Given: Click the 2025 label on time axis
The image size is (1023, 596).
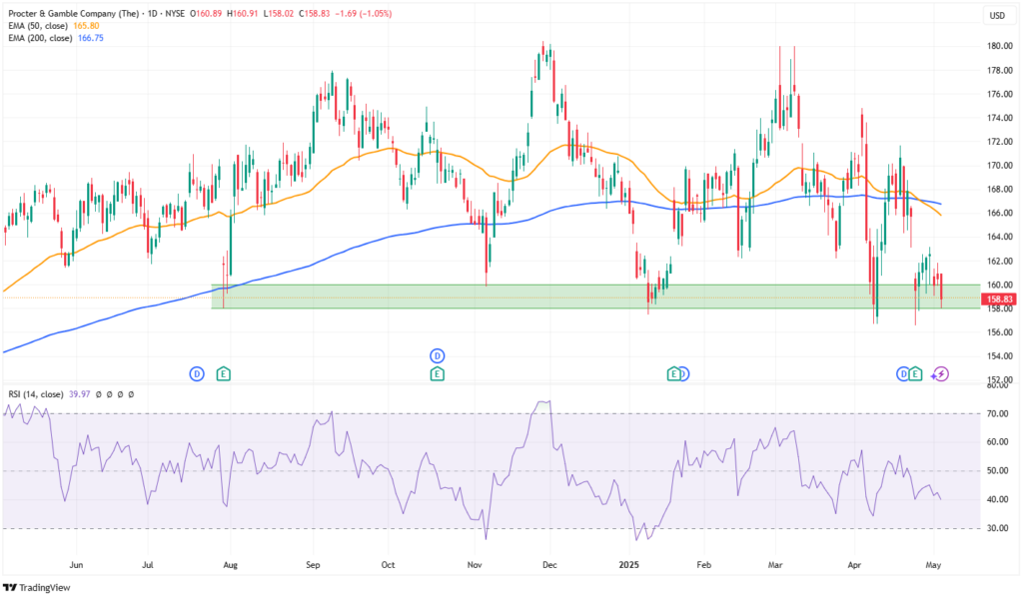Looking at the screenshot, I should click(629, 565).
